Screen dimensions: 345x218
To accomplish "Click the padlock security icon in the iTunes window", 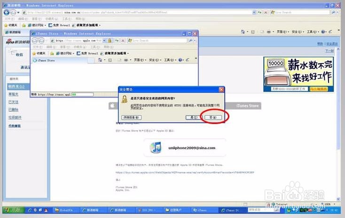I will point(110,41).
